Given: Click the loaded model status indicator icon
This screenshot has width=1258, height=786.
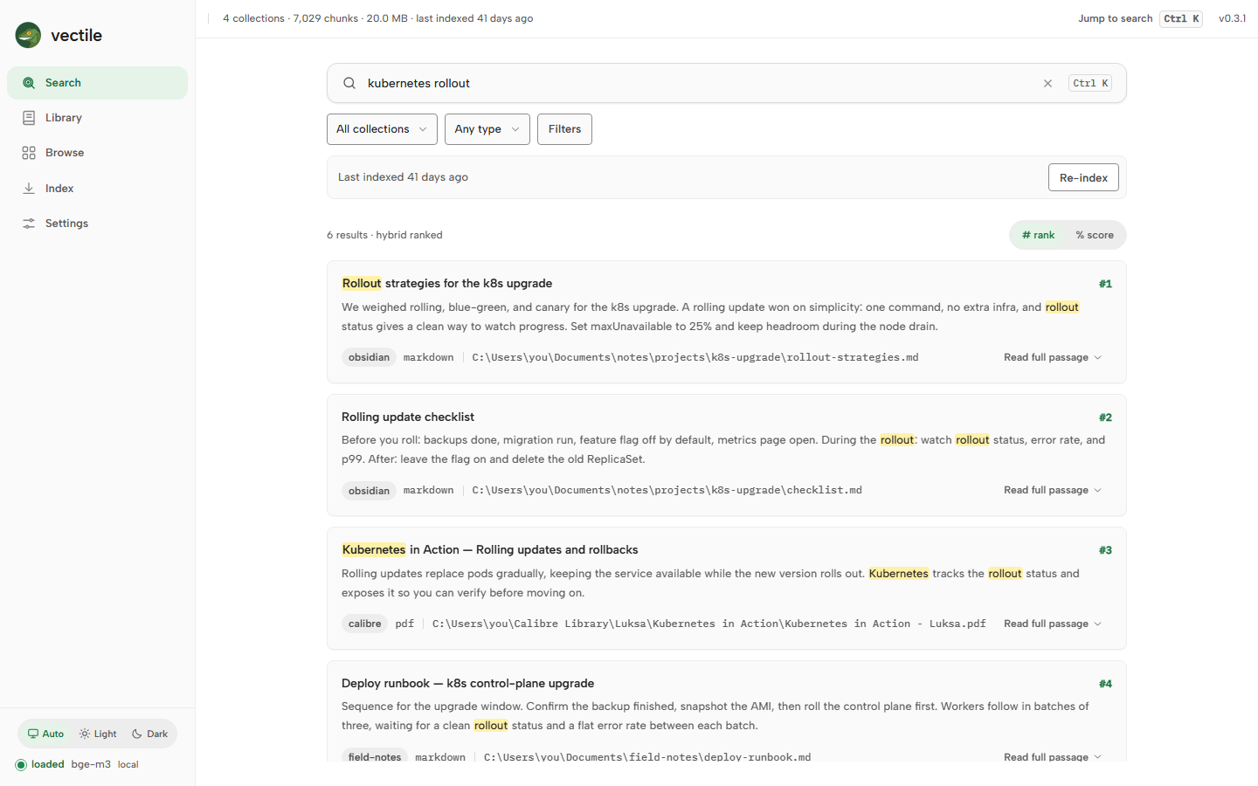Looking at the screenshot, I should (21, 765).
